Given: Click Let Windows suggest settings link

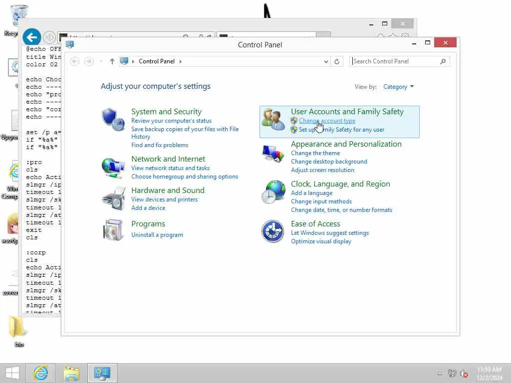Looking at the screenshot, I should point(330,232).
